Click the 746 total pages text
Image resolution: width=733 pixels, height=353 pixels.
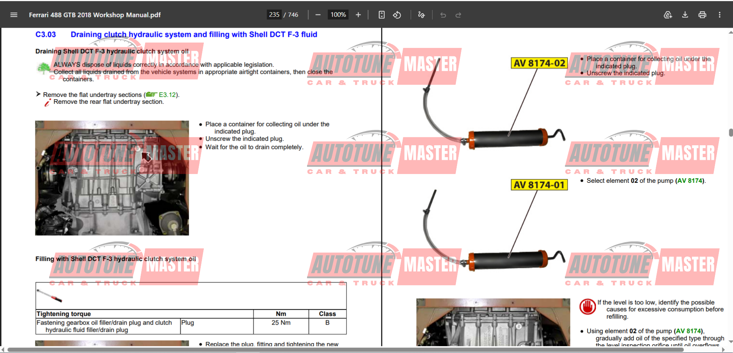293,15
